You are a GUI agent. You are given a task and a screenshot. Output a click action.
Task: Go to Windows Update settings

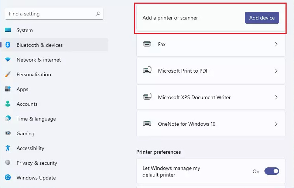(x=54, y=178)
